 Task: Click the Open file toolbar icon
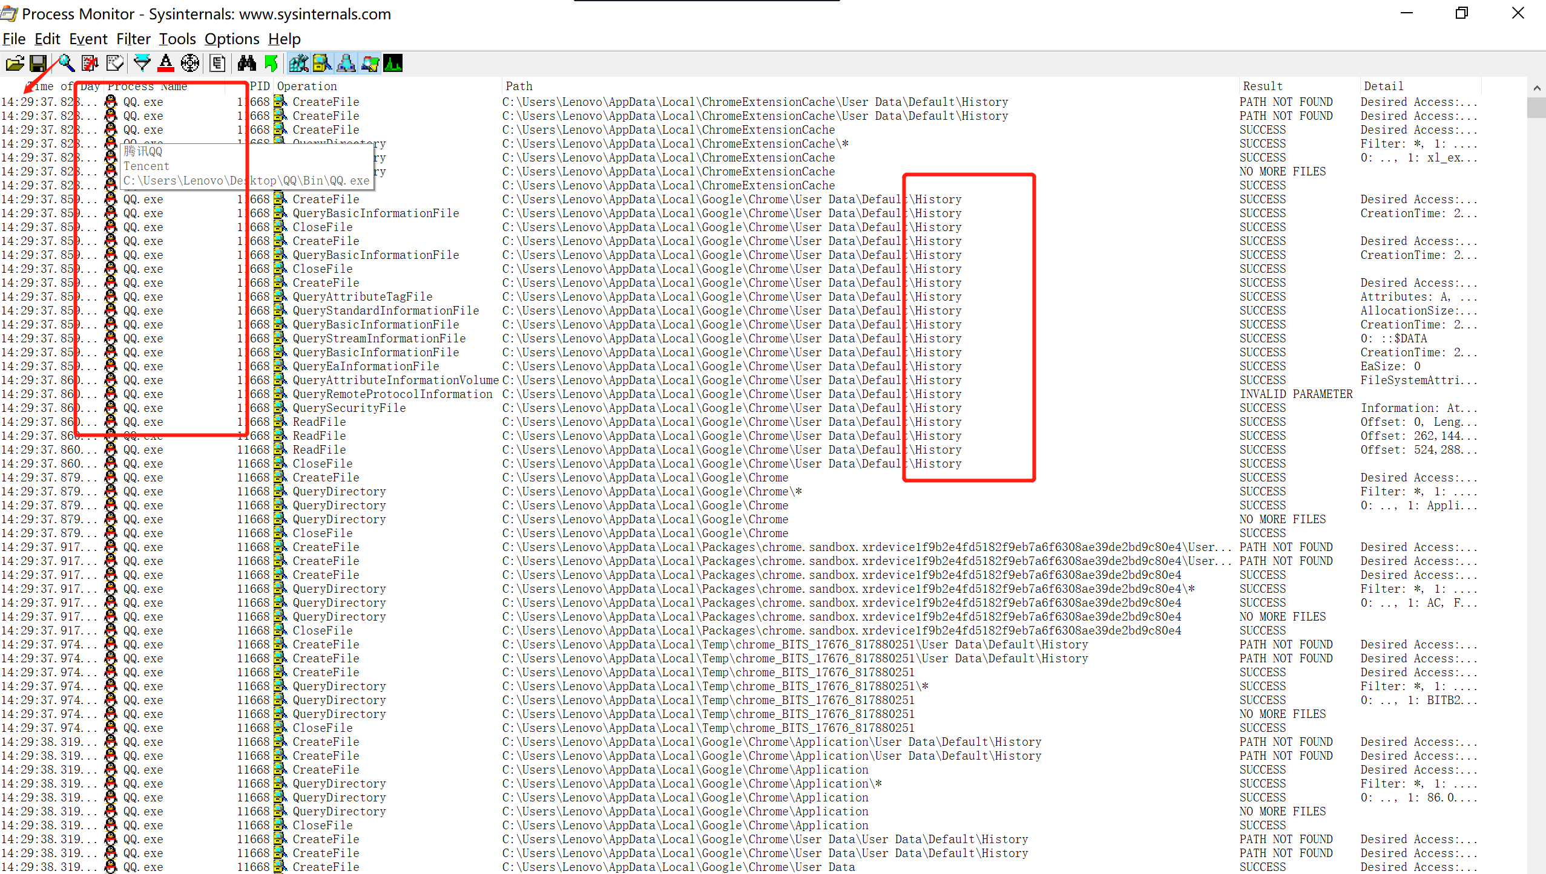[x=15, y=63]
